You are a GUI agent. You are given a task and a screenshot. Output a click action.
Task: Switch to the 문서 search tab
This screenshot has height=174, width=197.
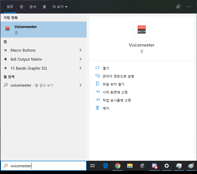tap(33, 7)
